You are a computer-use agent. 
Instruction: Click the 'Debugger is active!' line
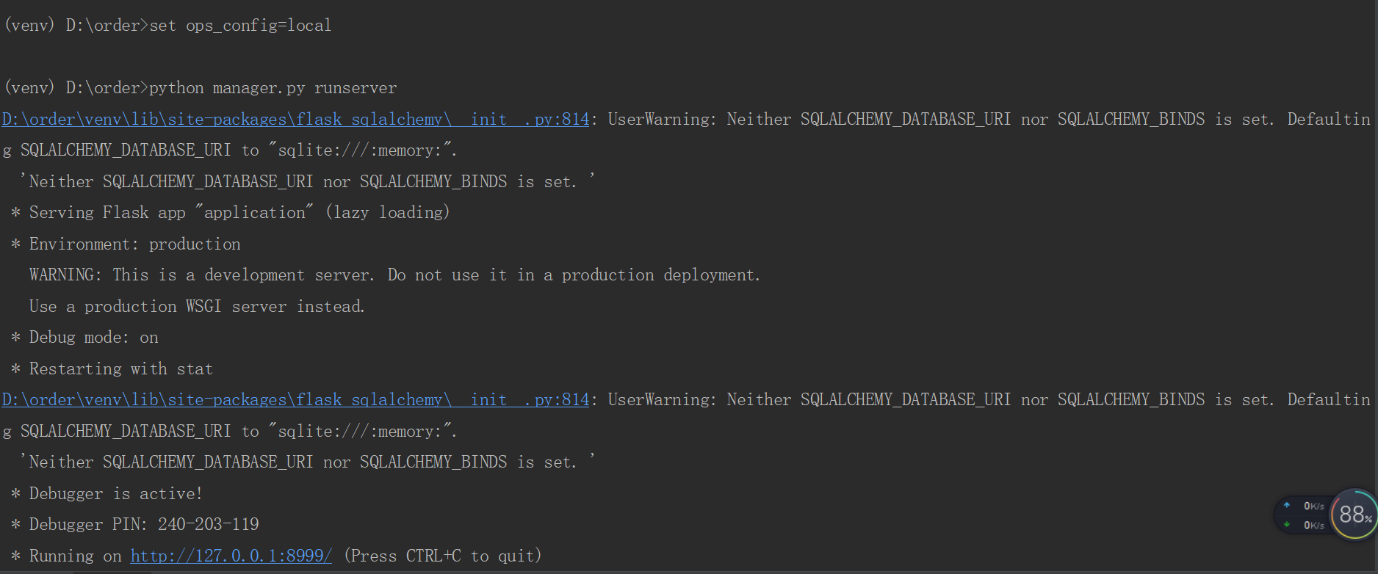tap(115, 493)
